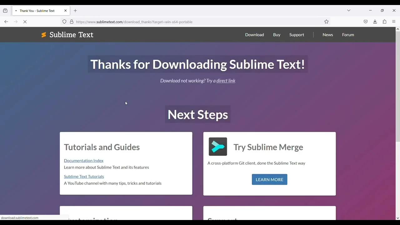Click the direct link for the download
This screenshot has height=225, width=400.
pyautogui.click(x=226, y=81)
